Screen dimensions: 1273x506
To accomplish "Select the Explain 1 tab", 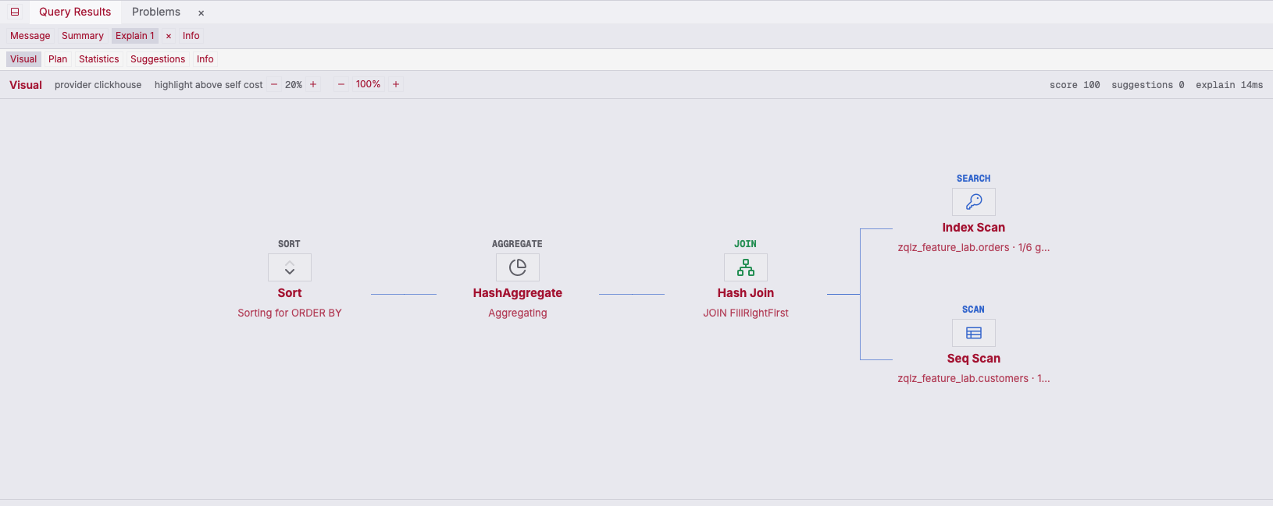I will pos(135,36).
